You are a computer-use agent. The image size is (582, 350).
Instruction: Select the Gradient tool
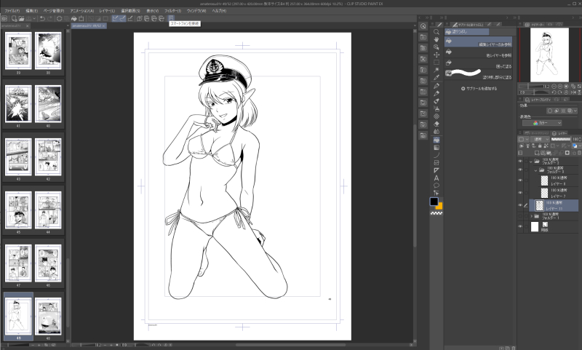(x=436, y=147)
